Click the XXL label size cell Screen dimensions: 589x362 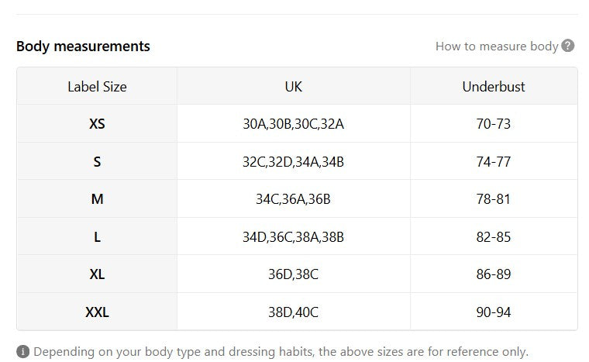click(x=97, y=312)
